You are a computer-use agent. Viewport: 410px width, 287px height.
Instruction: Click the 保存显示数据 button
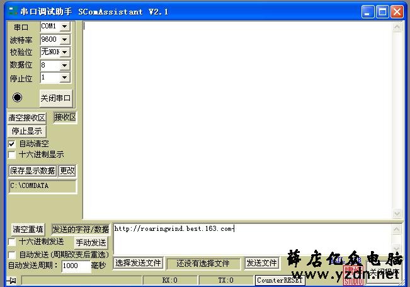32,171
